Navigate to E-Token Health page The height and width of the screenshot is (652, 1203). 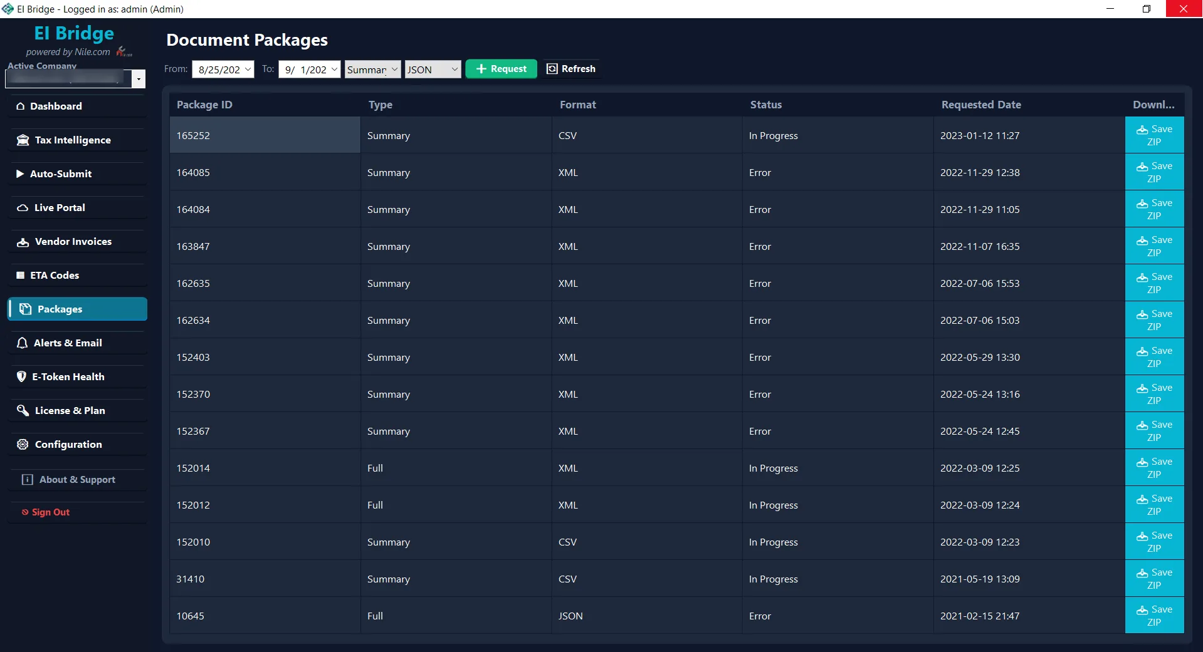(x=78, y=377)
